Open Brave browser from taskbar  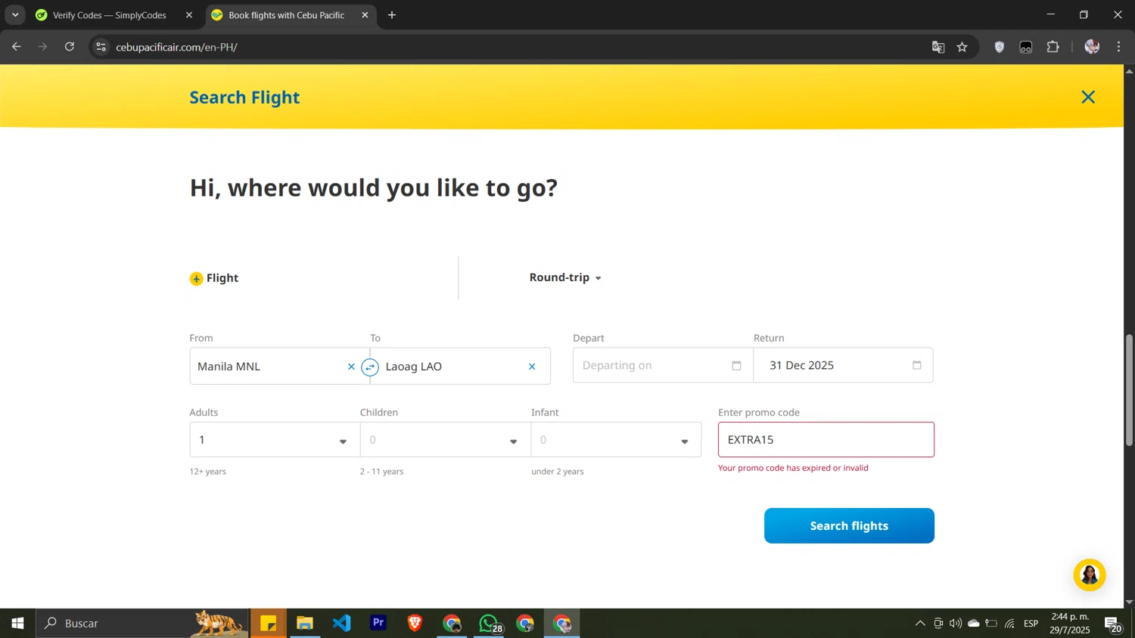(x=415, y=624)
